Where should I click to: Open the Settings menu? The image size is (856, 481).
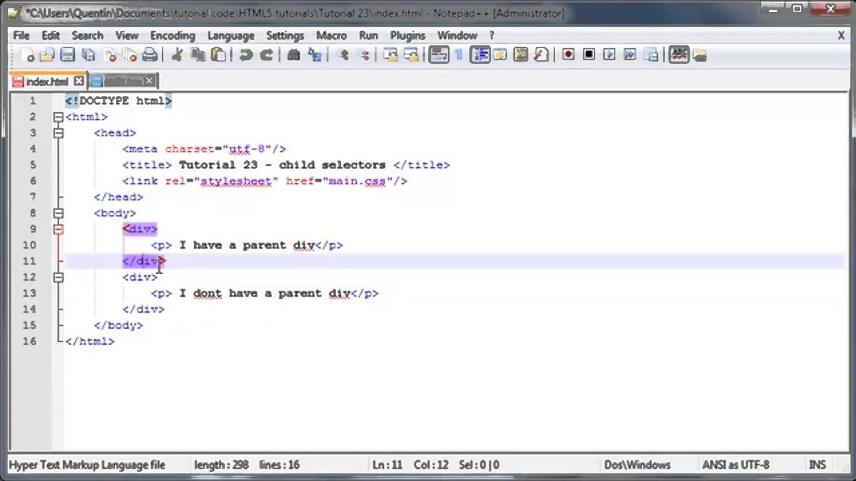tap(285, 35)
